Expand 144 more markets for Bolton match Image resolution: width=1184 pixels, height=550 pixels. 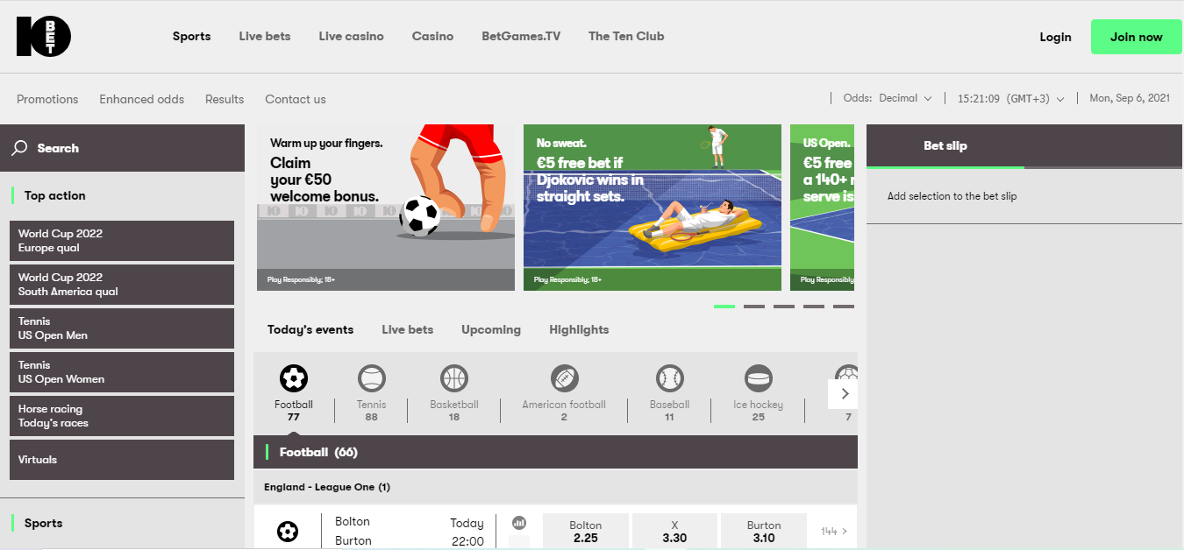[834, 531]
